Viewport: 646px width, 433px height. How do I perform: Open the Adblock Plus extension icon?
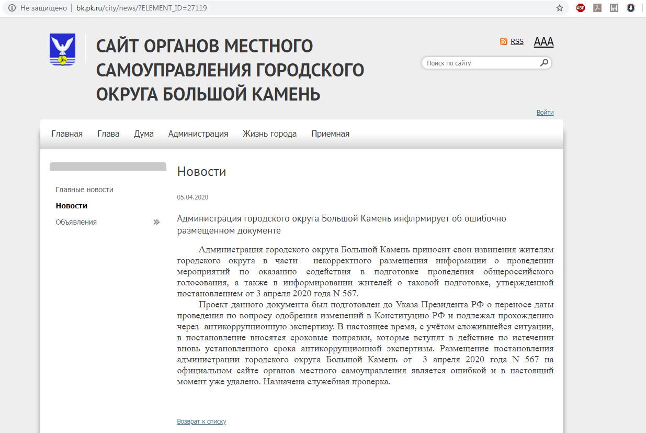pyautogui.click(x=581, y=8)
